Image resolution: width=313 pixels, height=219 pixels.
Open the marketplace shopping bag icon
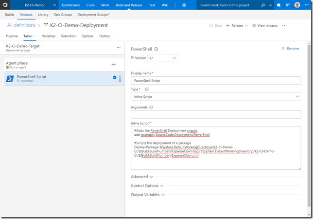(278, 5)
